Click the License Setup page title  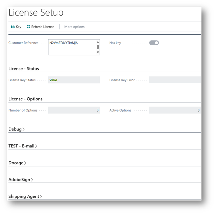pos(36,13)
